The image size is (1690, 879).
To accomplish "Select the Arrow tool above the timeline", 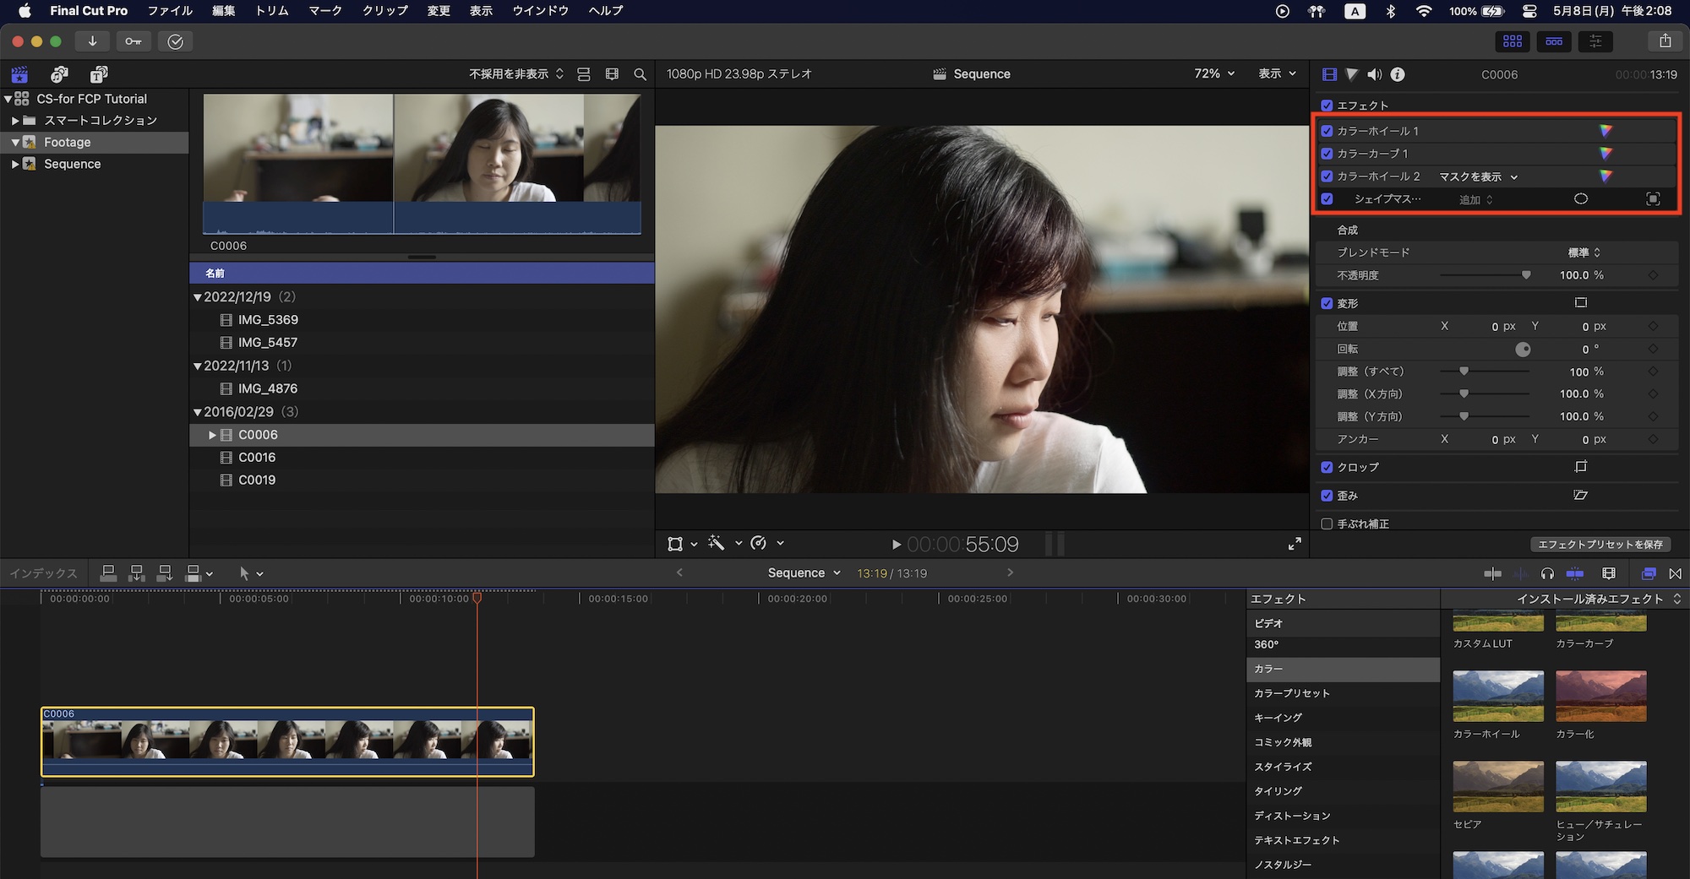I will pos(245,573).
